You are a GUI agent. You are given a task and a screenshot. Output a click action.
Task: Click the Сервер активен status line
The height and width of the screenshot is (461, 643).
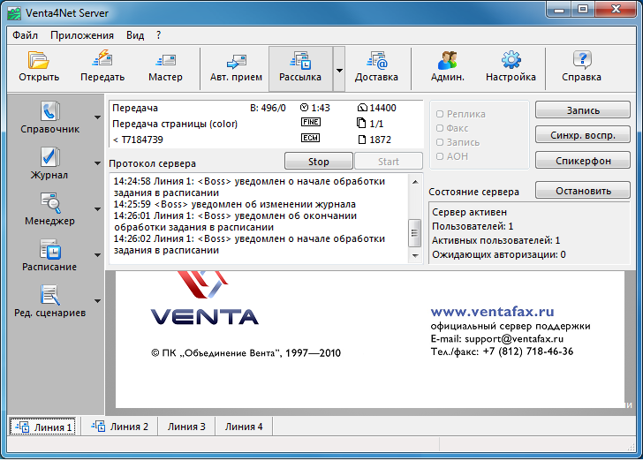470,213
